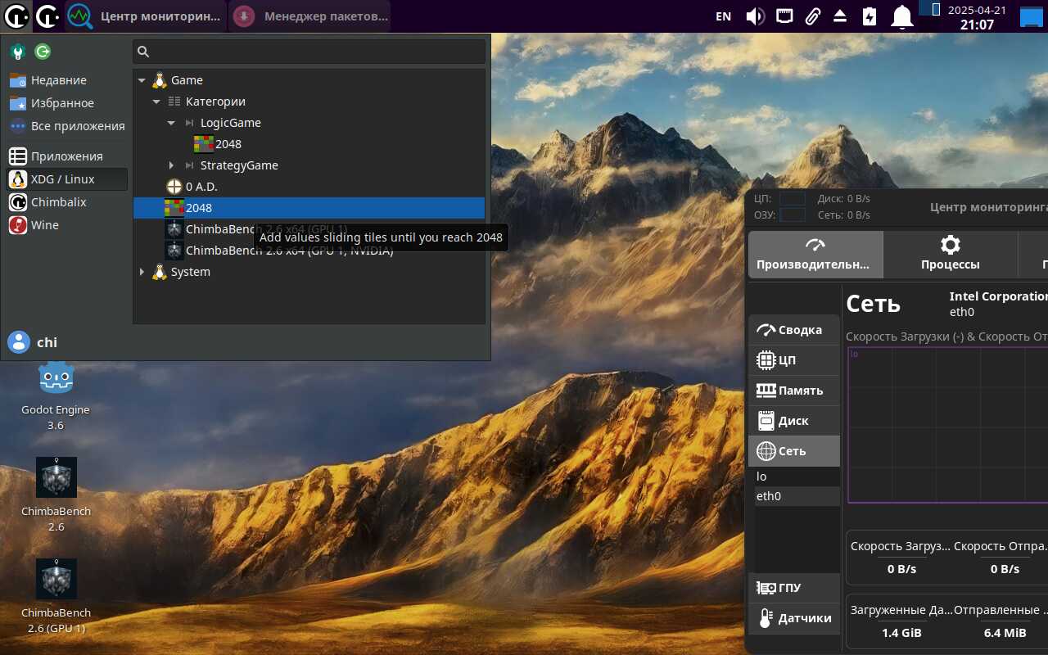Image resolution: width=1048 pixels, height=655 pixels.
Task: Open the ChimbaBench 2.6 (GPU 1) desktop shortcut
Action: coord(56,596)
